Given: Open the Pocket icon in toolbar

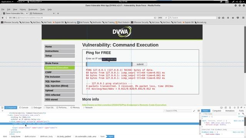Looking at the screenshot, I should (x=238, y=18).
